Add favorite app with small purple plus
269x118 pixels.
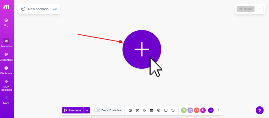[211, 110]
